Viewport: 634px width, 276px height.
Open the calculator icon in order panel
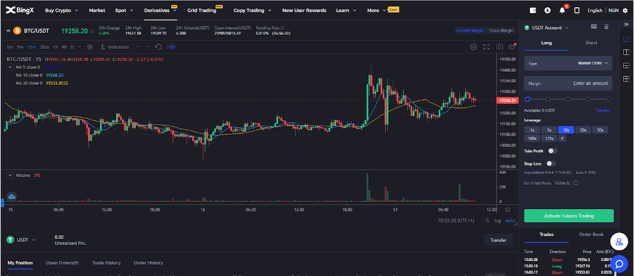coord(606,27)
